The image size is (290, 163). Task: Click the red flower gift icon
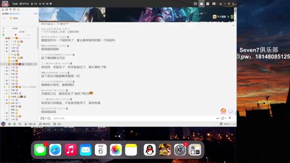230,118
